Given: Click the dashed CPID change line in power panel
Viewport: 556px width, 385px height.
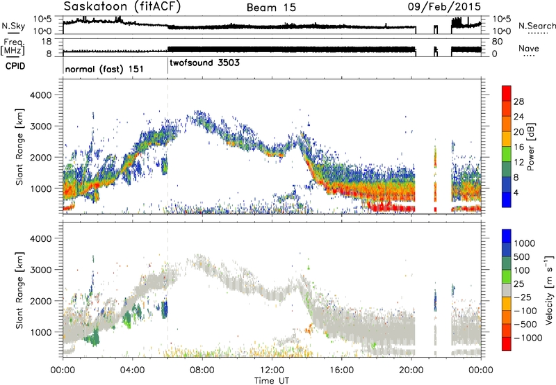Looking at the screenshot, I should [167, 147].
